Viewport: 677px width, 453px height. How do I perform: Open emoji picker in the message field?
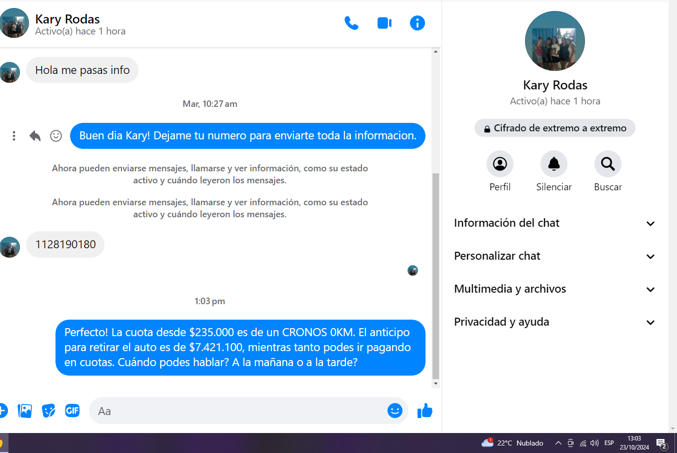[x=394, y=411]
